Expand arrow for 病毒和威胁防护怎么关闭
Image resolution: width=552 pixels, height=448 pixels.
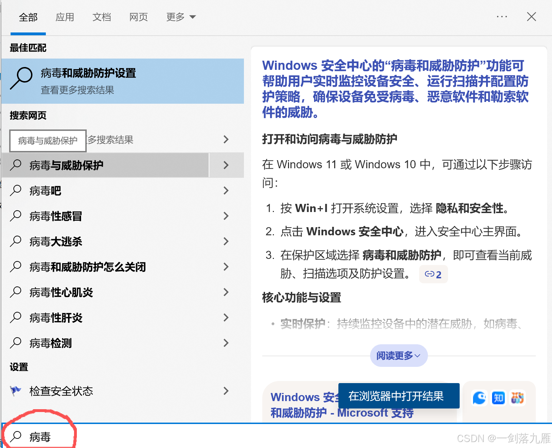pyautogui.click(x=226, y=267)
